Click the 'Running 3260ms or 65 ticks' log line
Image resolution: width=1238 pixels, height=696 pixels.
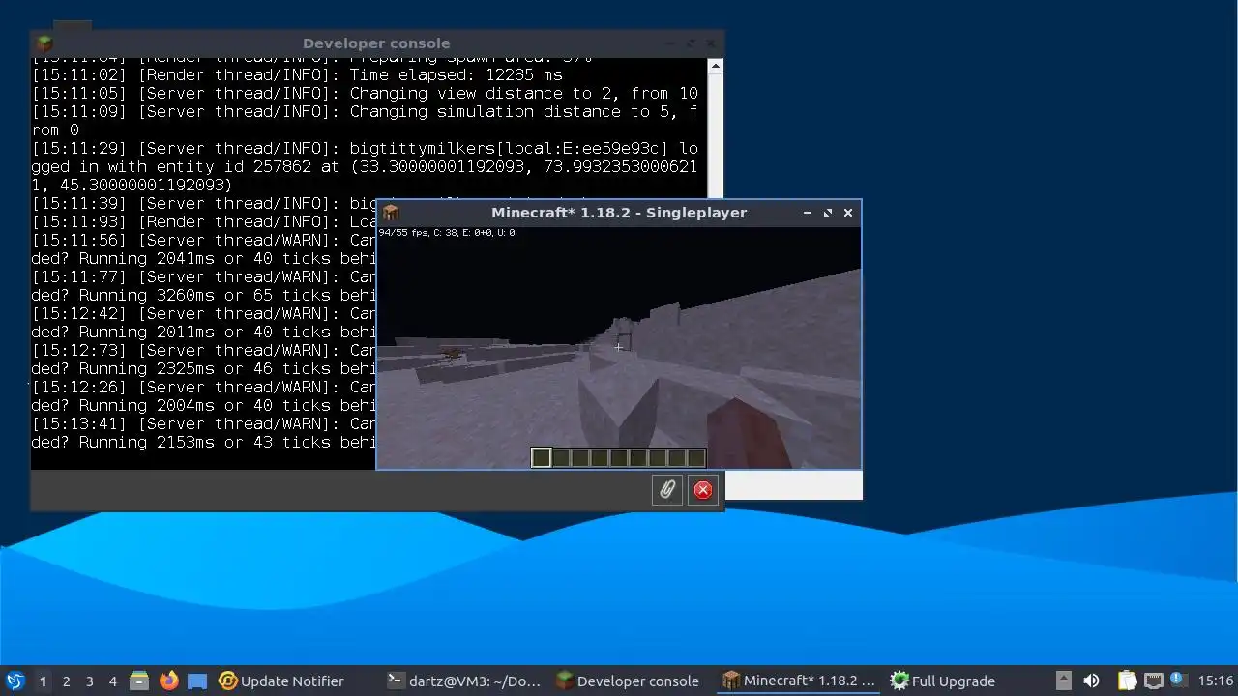point(203,295)
